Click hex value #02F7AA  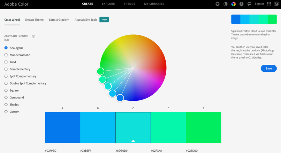(156, 151)
